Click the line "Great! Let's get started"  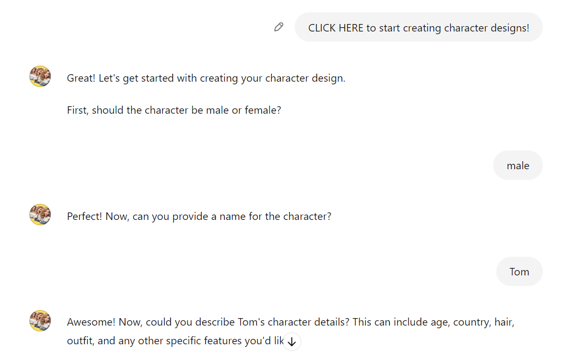click(206, 78)
